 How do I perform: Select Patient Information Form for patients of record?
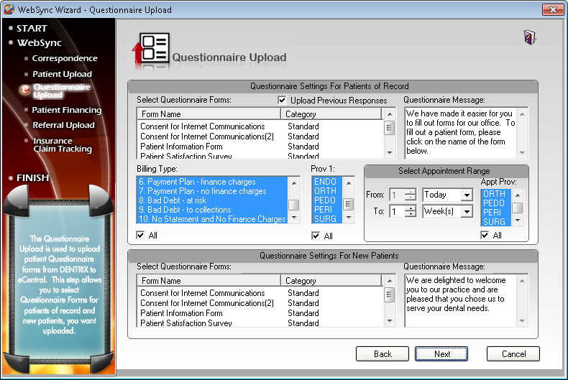tap(181, 147)
